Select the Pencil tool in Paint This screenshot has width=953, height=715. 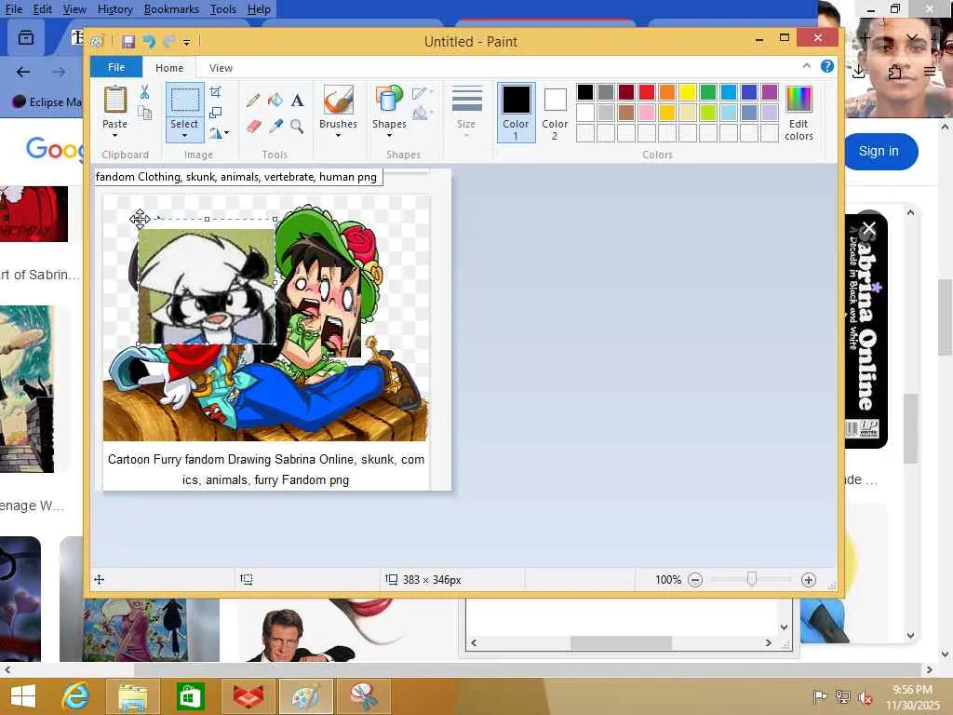coord(253,101)
